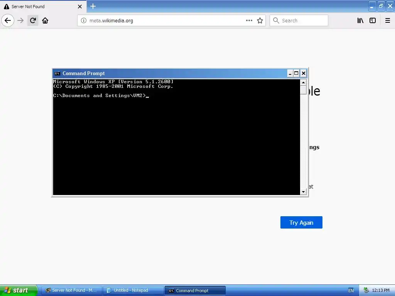This screenshot has height=296, width=395.
Task: Bookmark this page with the star icon
Action: click(x=260, y=21)
